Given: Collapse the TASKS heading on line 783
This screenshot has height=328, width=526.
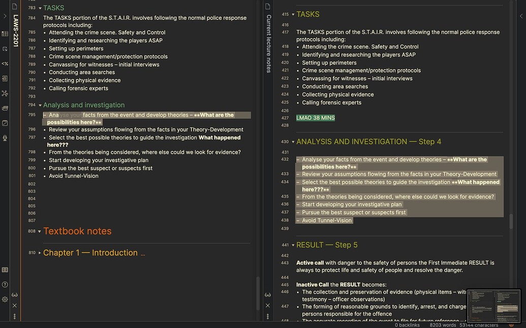Looking at the screenshot, I should click(40, 8).
